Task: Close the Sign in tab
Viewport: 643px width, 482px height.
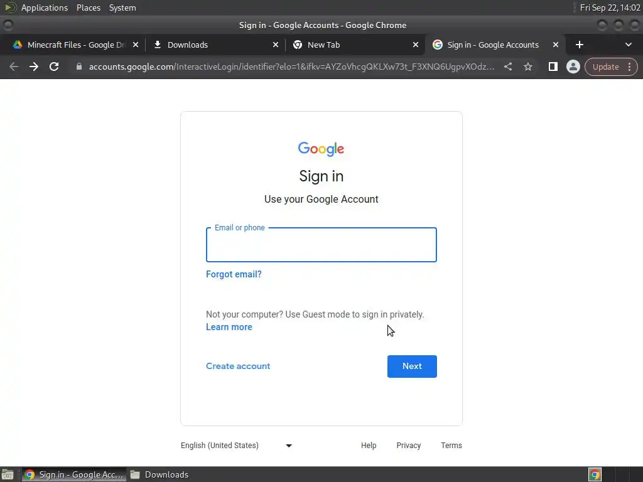Action: (x=556, y=45)
